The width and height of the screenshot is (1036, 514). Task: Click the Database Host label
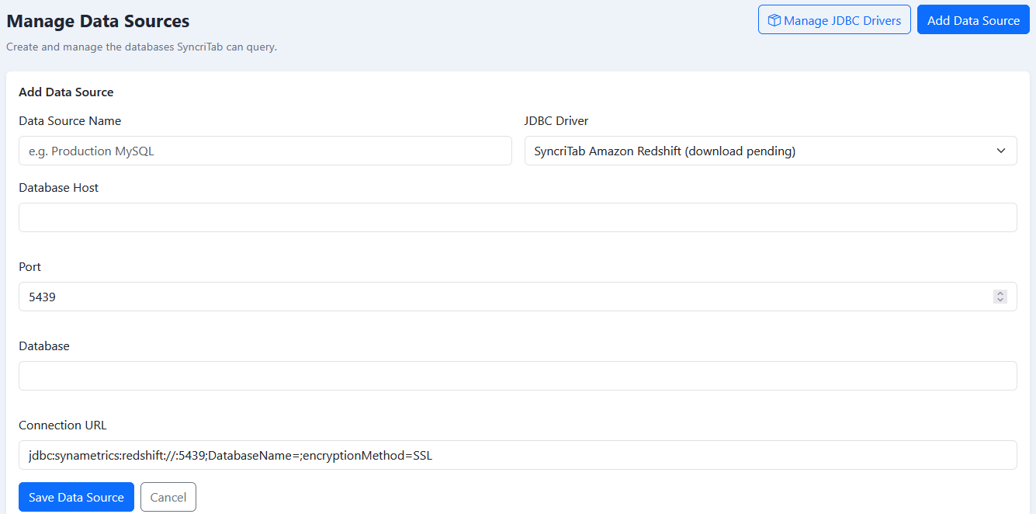click(x=59, y=187)
